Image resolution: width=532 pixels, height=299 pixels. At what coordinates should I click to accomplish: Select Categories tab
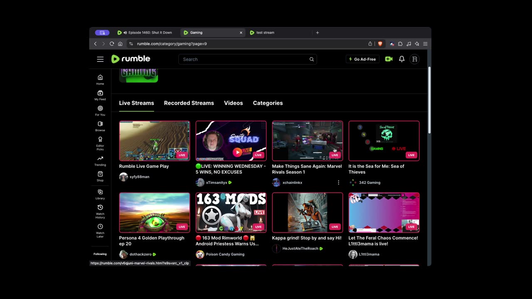[x=268, y=103]
